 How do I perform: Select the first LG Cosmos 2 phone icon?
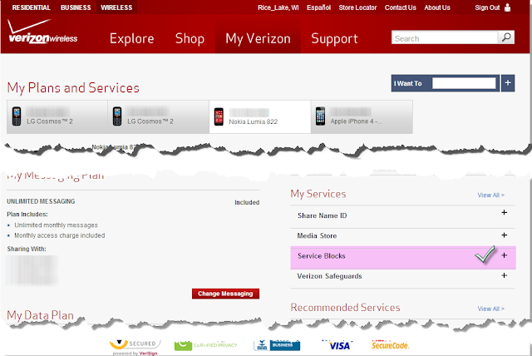click(x=17, y=116)
